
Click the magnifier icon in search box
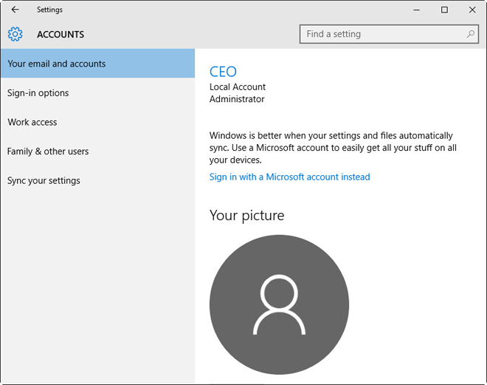pyautogui.click(x=471, y=34)
